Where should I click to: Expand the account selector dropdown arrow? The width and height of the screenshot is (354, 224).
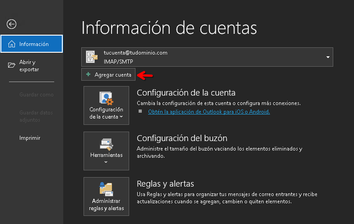[327, 57]
